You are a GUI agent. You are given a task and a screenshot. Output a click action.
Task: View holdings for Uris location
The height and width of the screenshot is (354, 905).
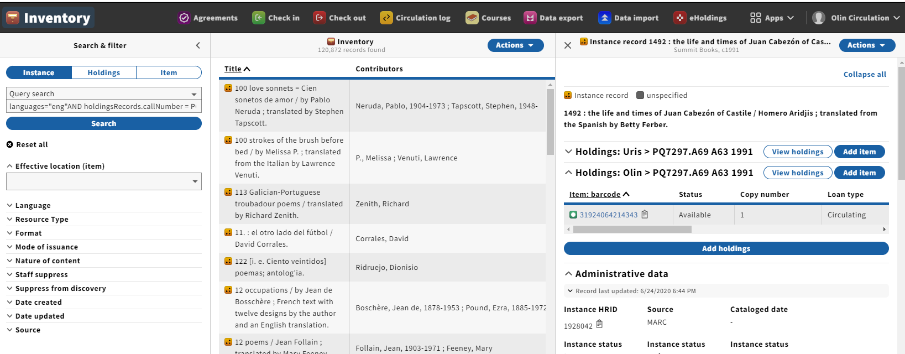798,152
